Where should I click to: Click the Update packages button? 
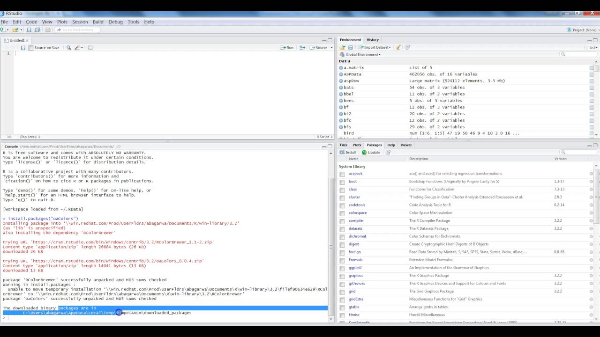click(x=371, y=153)
